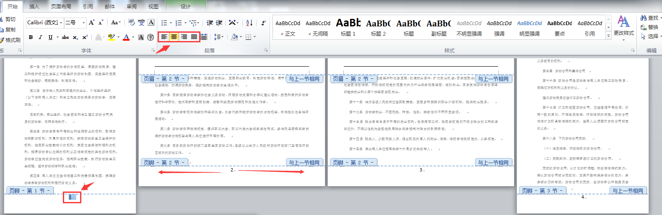Screen dimensions: 662x215
Task: Apply Italic formatting
Action: pyautogui.click(x=40, y=37)
